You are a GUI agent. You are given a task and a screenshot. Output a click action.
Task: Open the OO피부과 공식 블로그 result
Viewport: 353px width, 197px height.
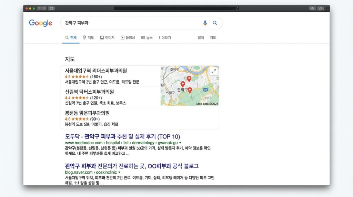(132, 166)
